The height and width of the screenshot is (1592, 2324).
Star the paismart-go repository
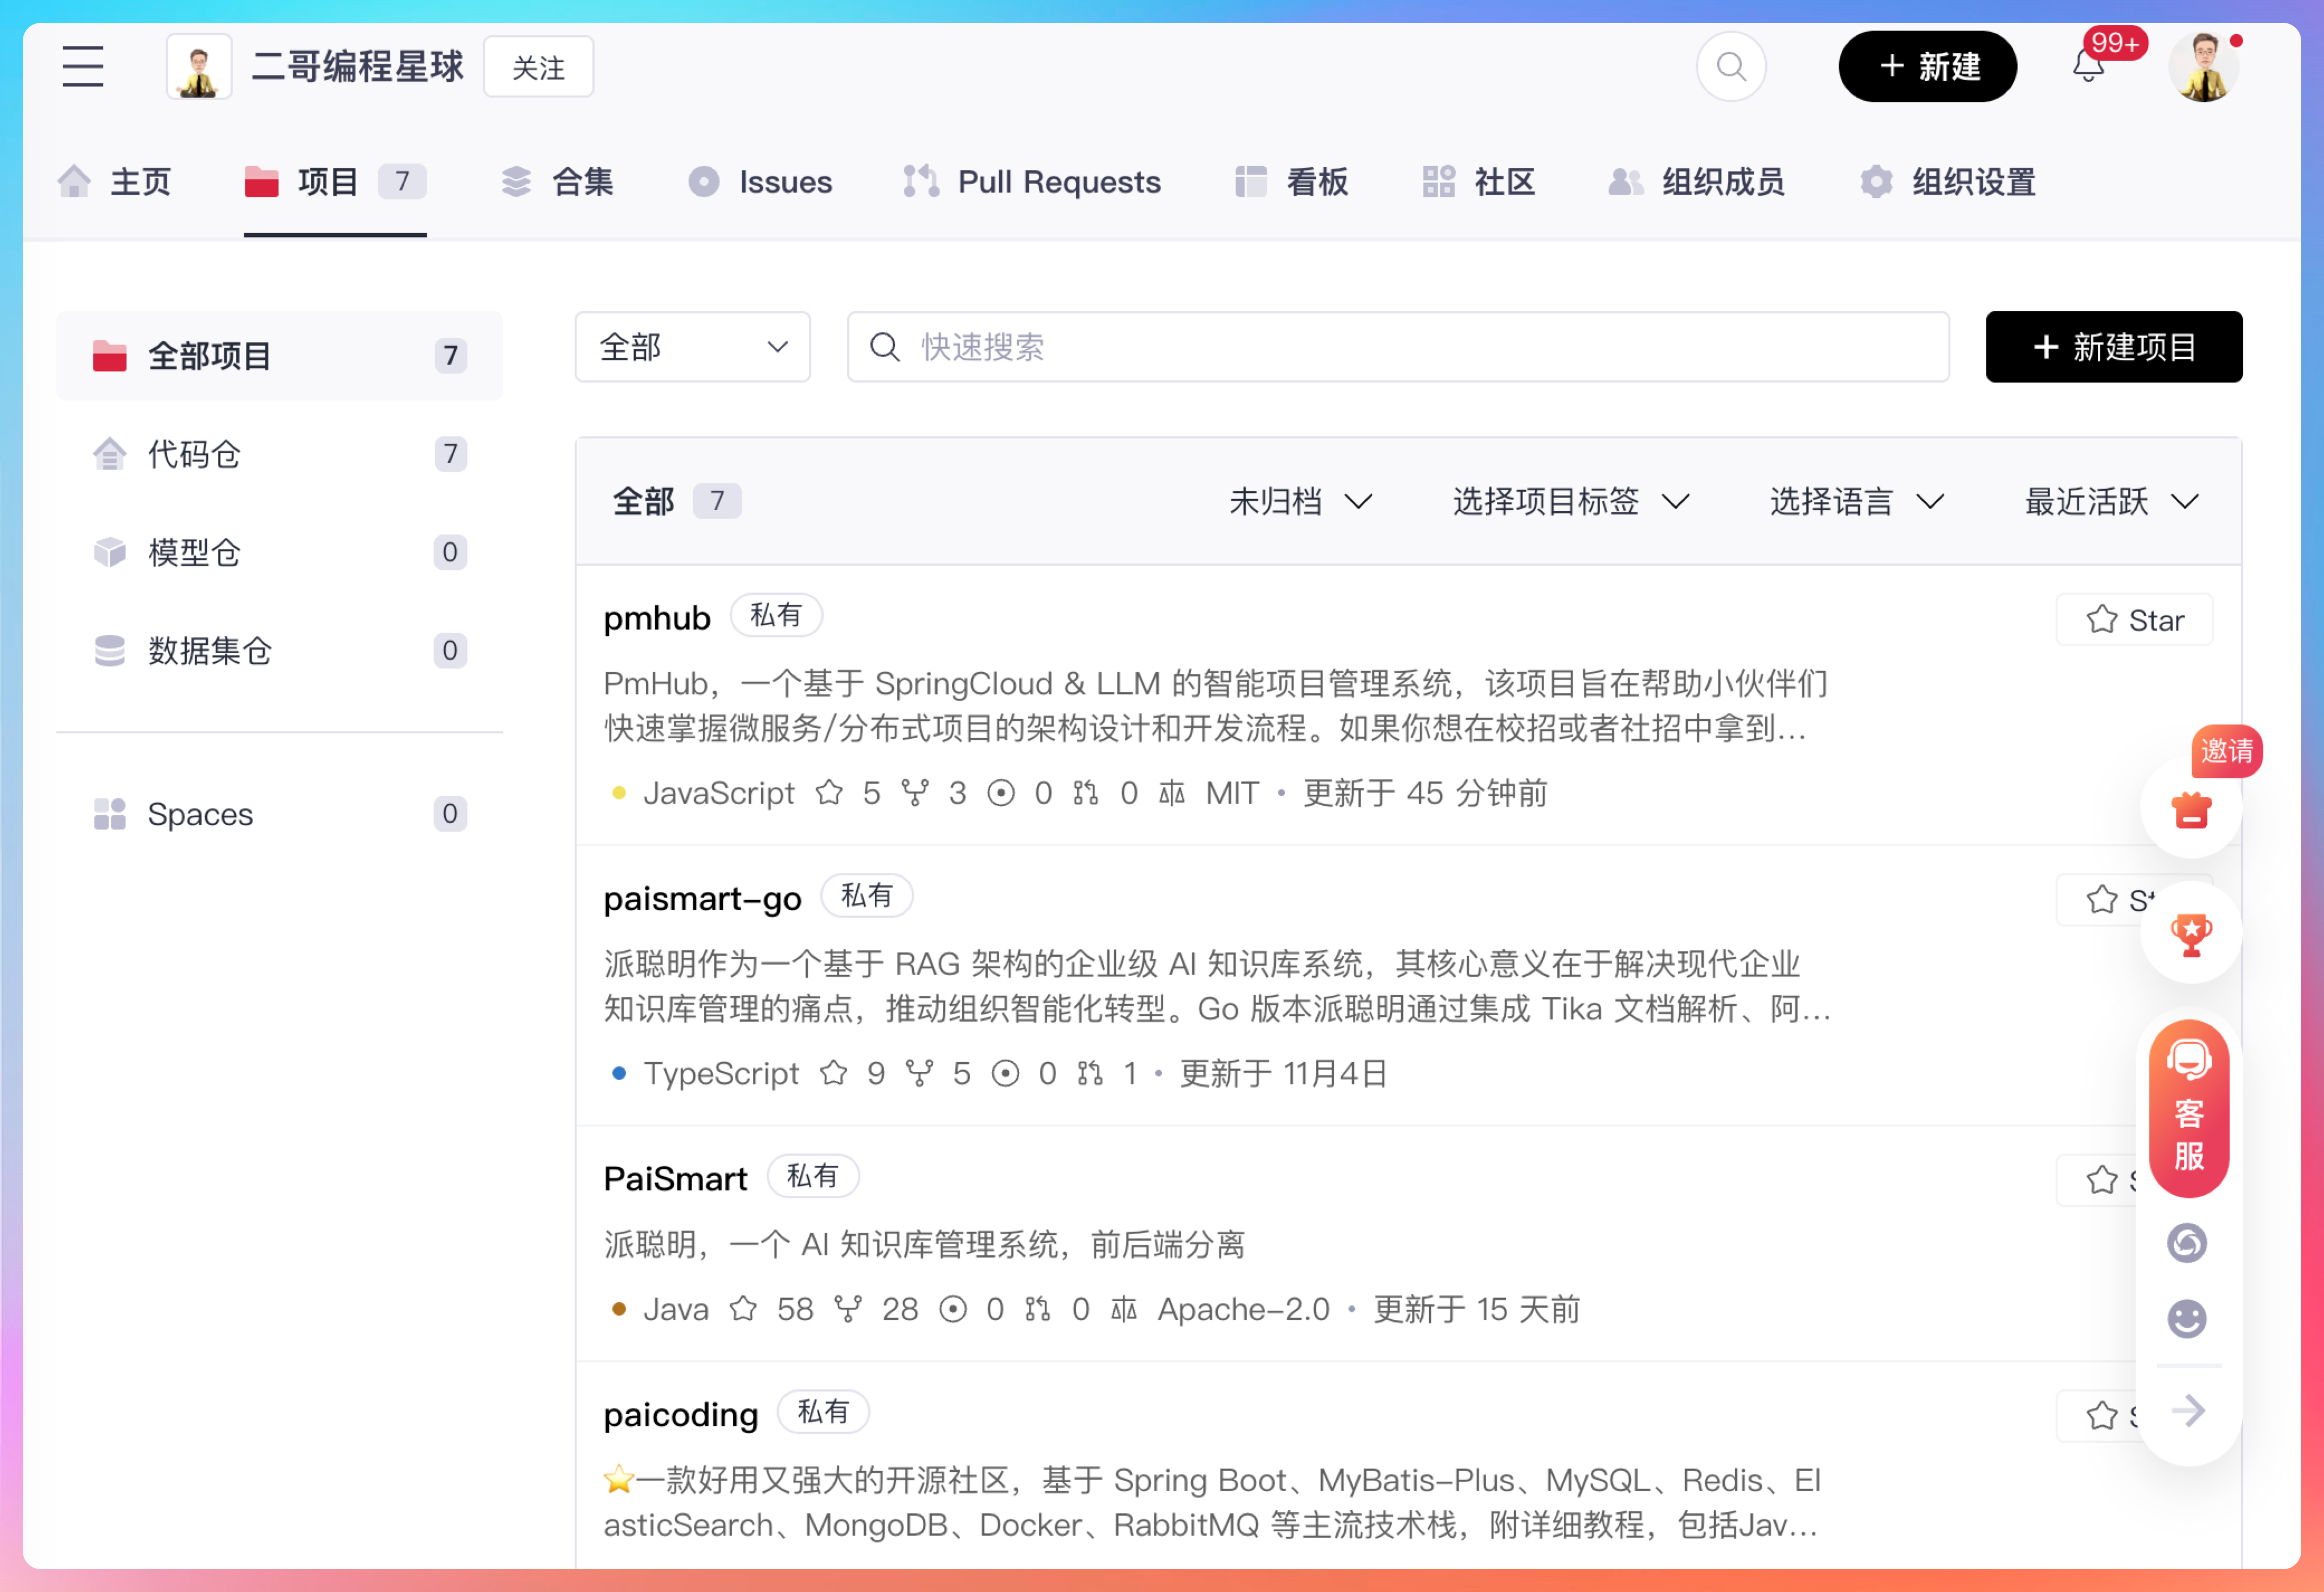(2102, 900)
